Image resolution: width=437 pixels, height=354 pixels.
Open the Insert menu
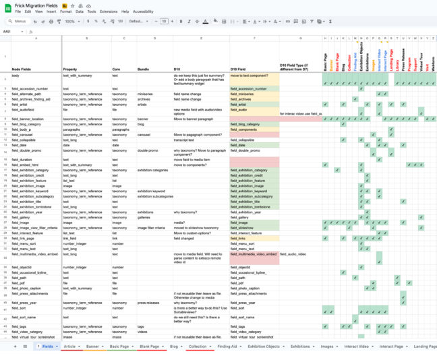coord(51,11)
